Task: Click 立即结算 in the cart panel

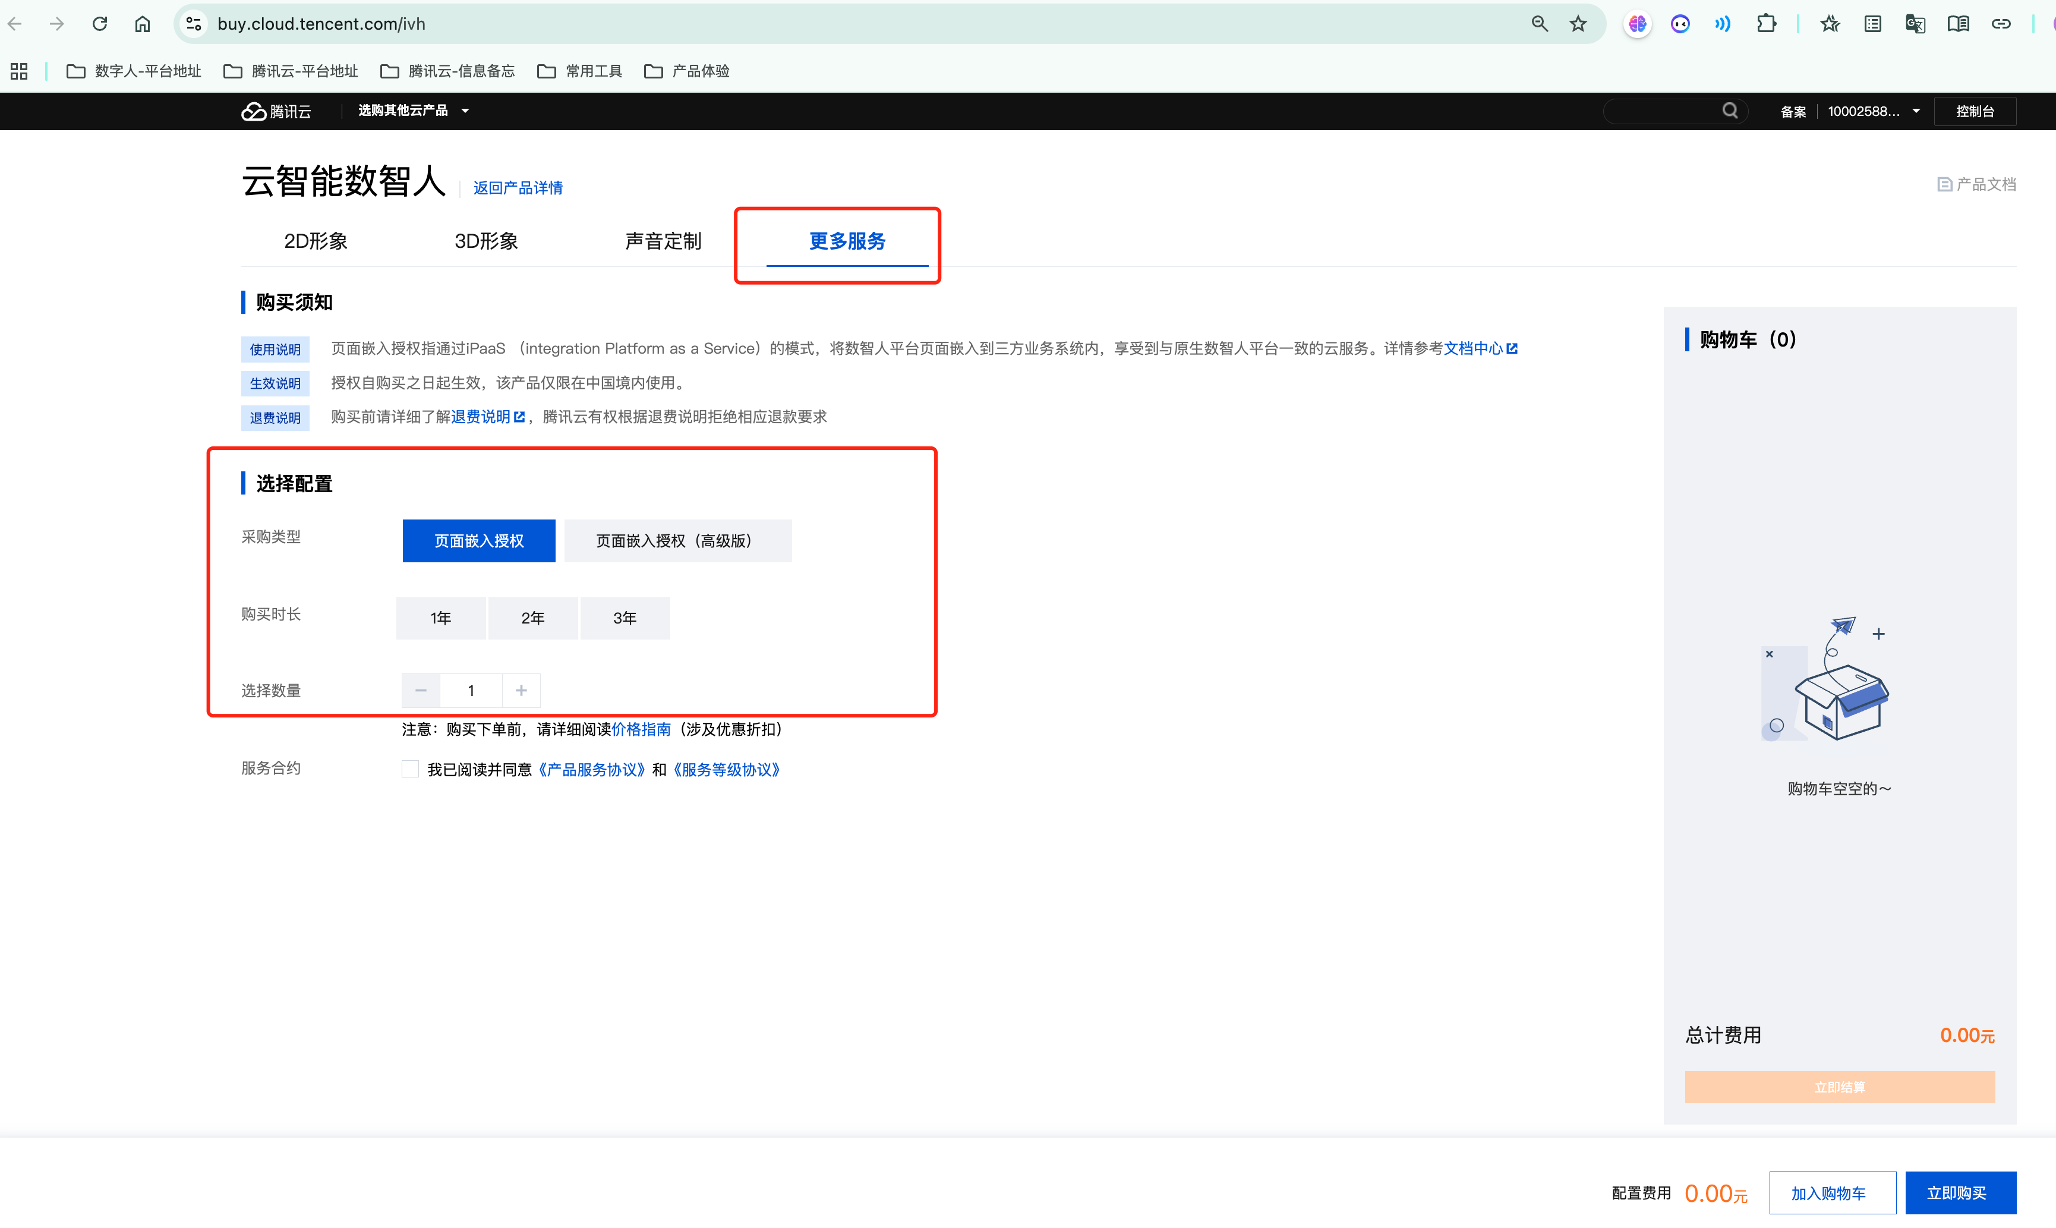Action: tap(1839, 1087)
